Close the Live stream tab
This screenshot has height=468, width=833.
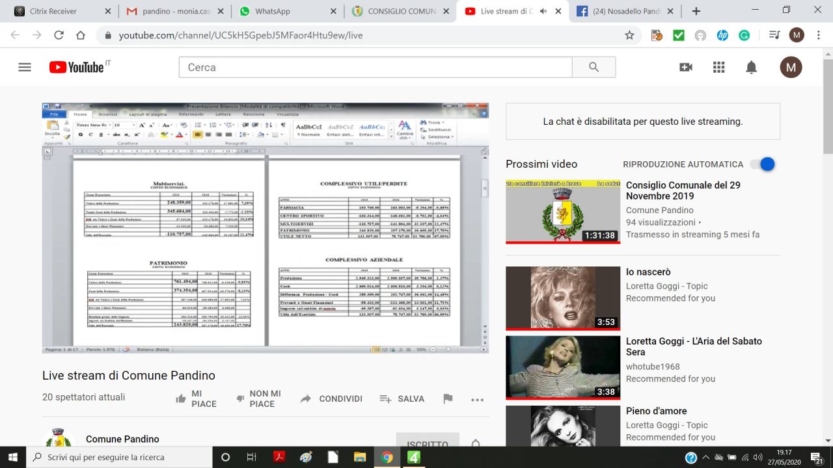[559, 11]
